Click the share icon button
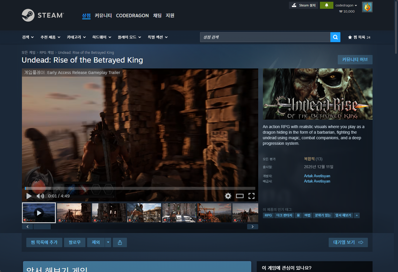The width and height of the screenshot is (398, 272). (120, 242)
